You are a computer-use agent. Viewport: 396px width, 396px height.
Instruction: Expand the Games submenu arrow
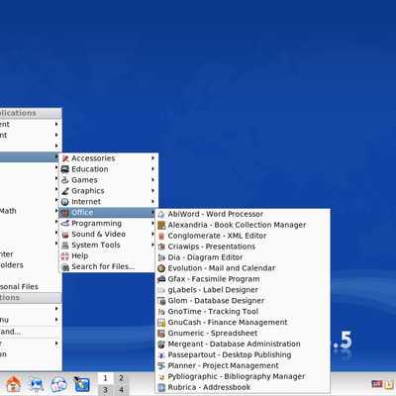pyautogui.click(x=153, y=180)
